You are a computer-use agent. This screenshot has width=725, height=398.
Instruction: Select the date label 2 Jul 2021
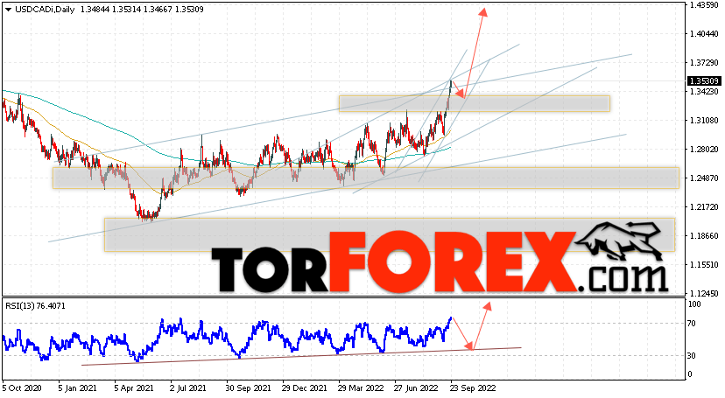[x=188, y=388]
